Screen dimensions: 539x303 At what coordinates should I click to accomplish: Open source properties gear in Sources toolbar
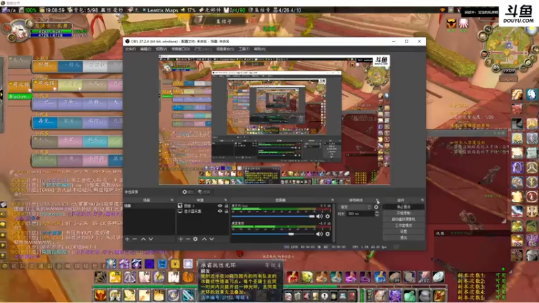tap(195, 239)
